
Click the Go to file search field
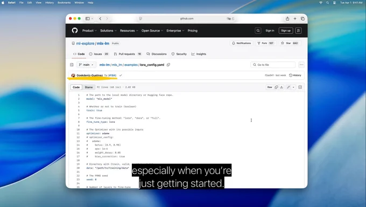(273, 65)
